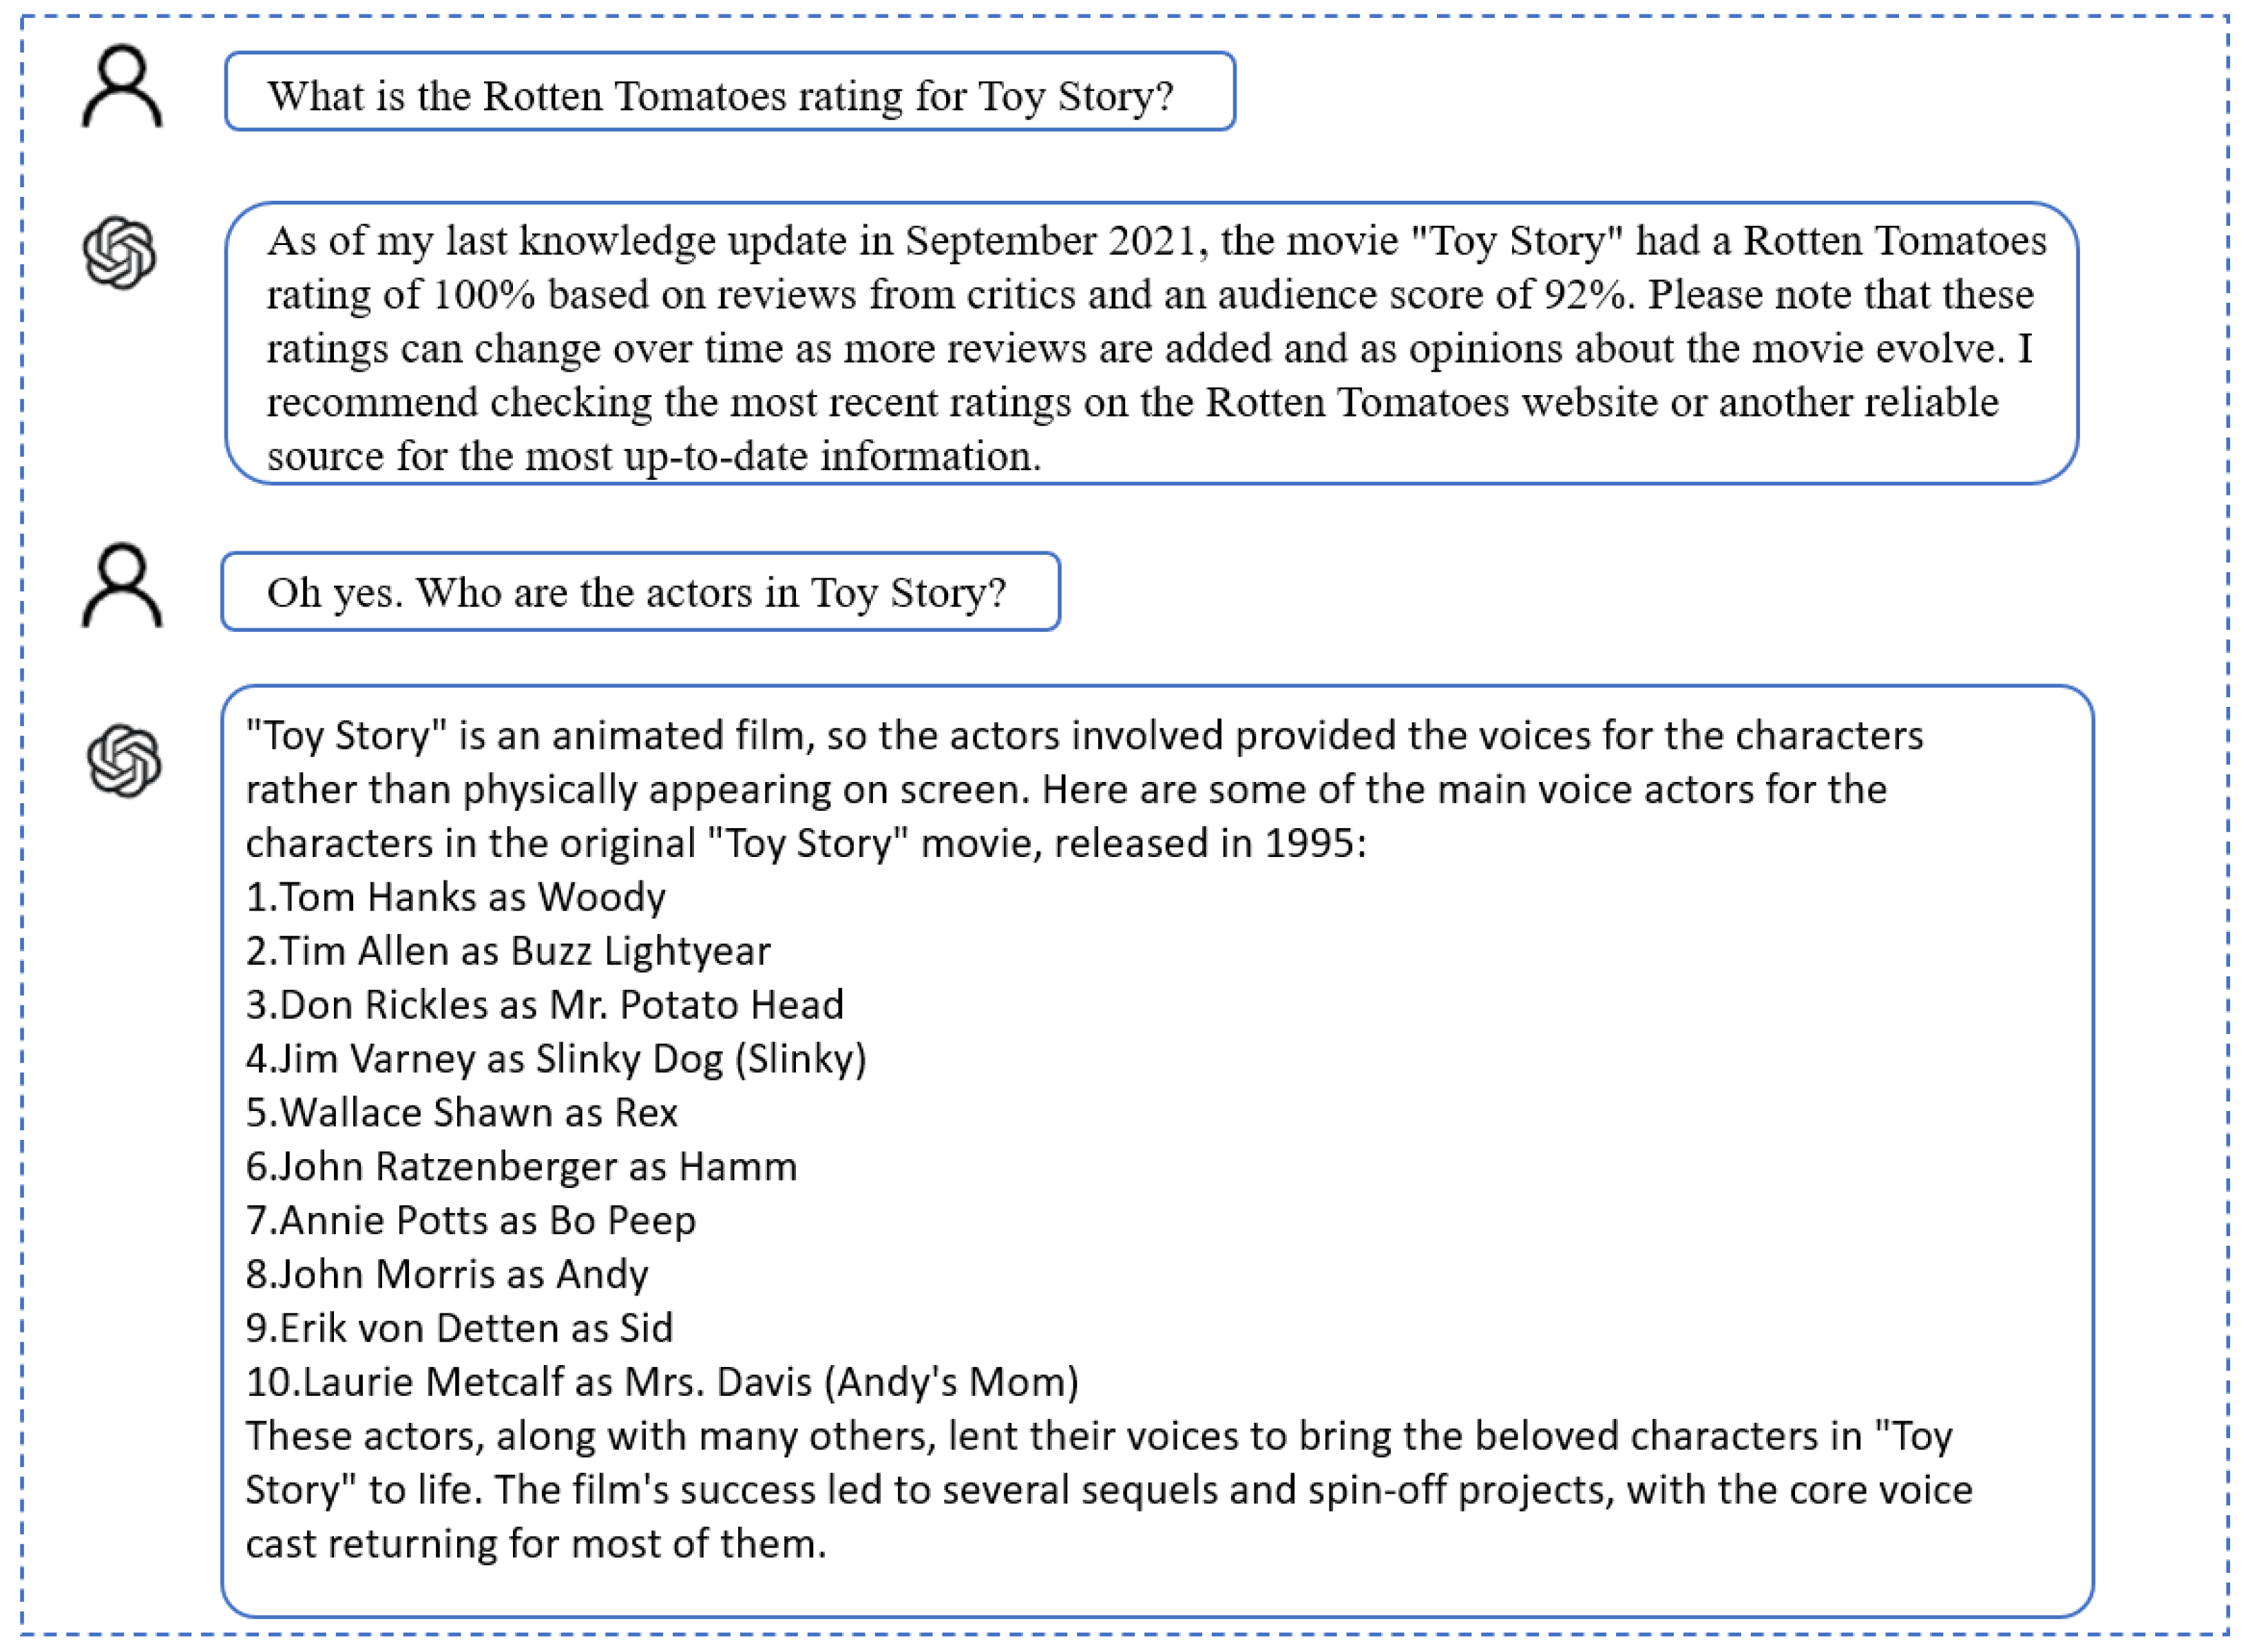Click the 'John Morris as Andy' line
This screenshot has width=2246, height=1652.
[x=447, y=1275]
